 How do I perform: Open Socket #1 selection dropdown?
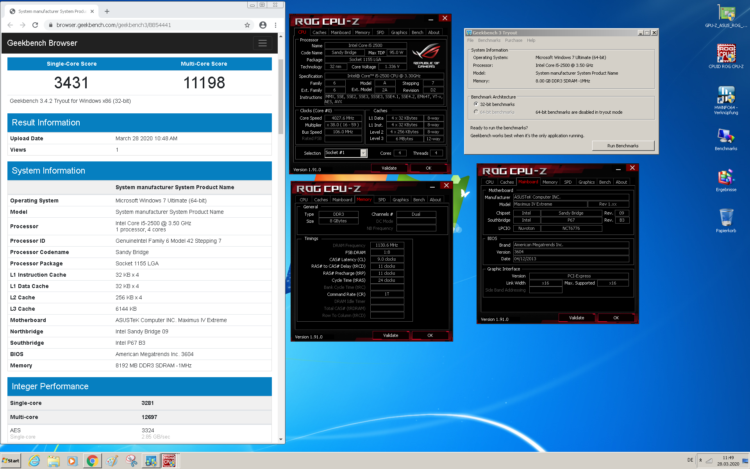point(364,153)
